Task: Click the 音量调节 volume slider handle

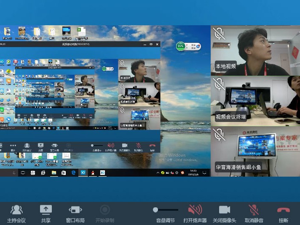Action: click(x=155, y=209)
